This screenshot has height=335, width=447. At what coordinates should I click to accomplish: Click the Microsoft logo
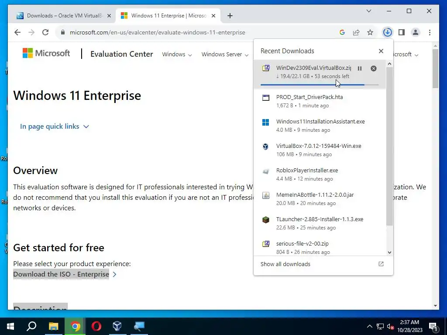(x=46, y=53)
